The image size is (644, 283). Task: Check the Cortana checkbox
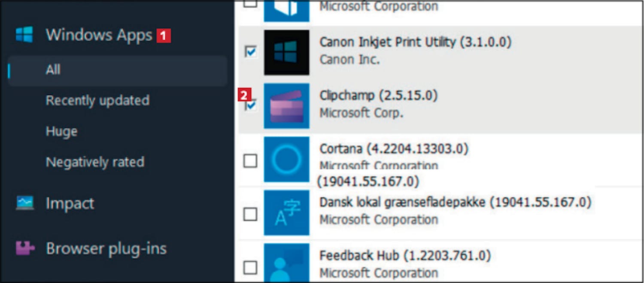250,161
